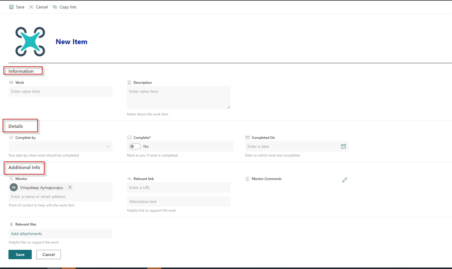Expand the Additional Info section header

click(24, 168)
